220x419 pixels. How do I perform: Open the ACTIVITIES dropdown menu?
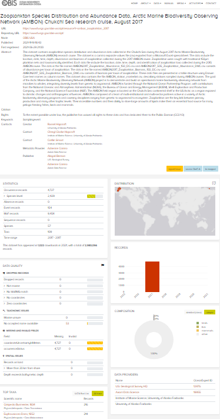[x=196, y=3]
